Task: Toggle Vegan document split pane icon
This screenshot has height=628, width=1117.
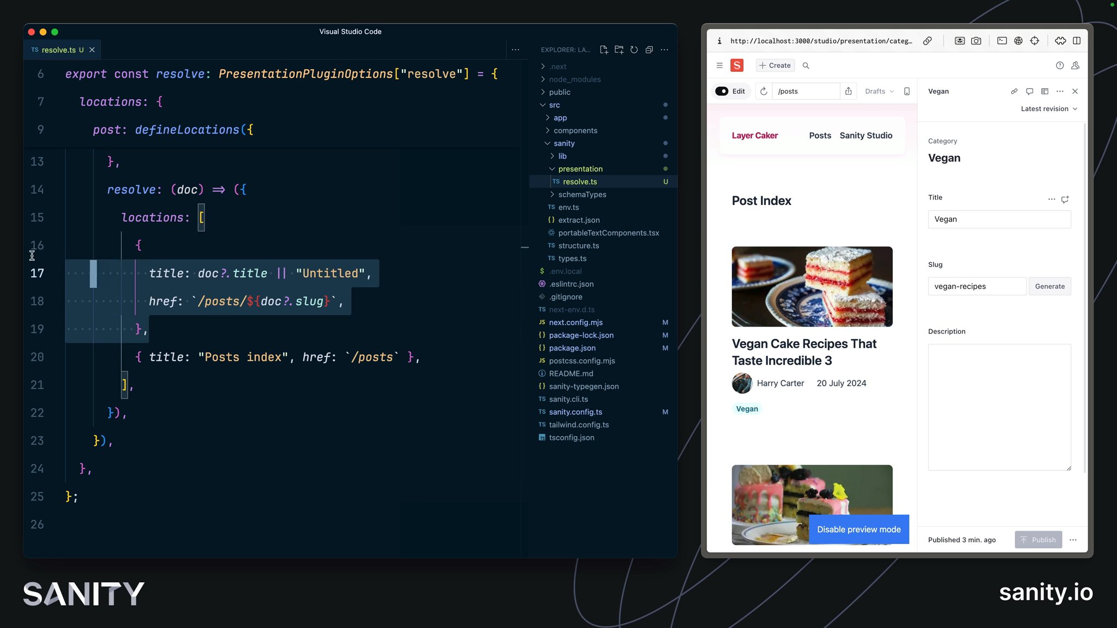Action: coord(1044,91)
